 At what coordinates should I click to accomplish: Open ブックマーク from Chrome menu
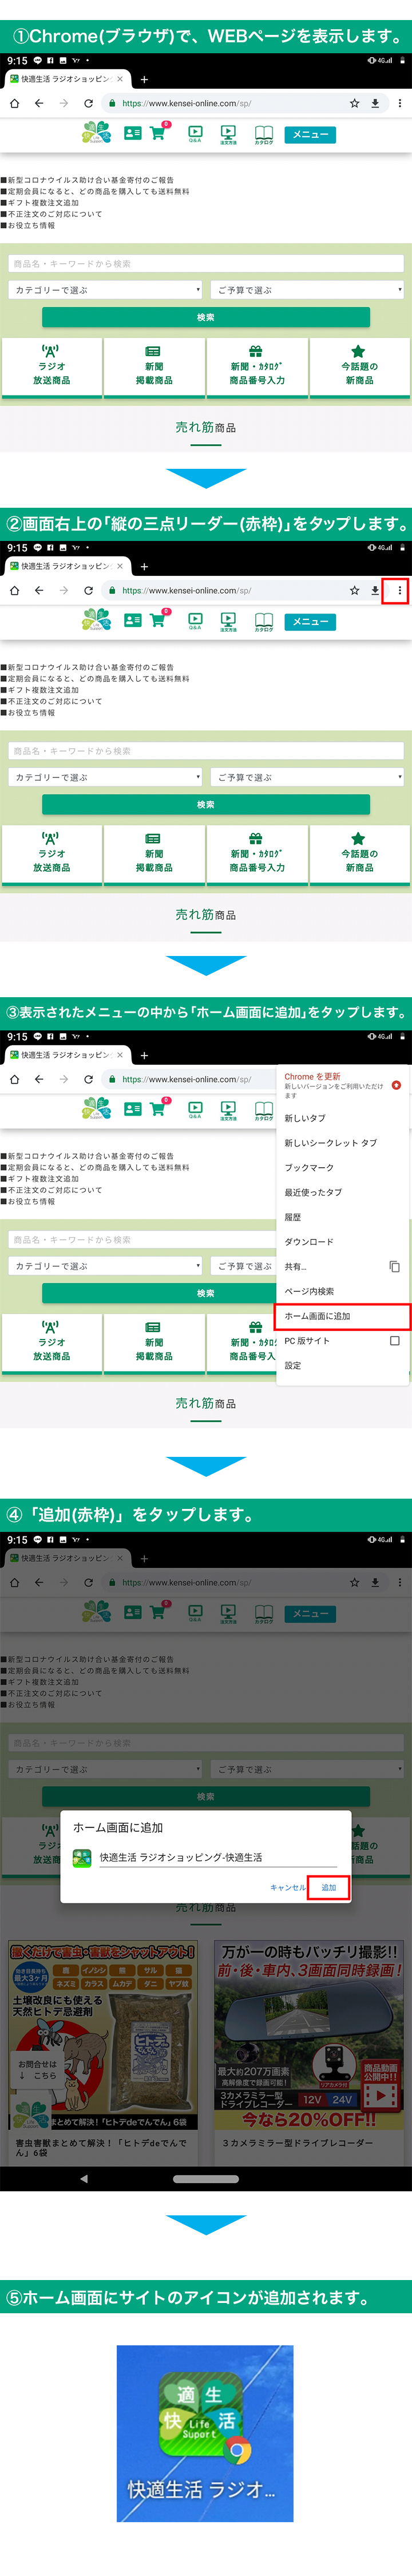click(x=343, y=1167)
